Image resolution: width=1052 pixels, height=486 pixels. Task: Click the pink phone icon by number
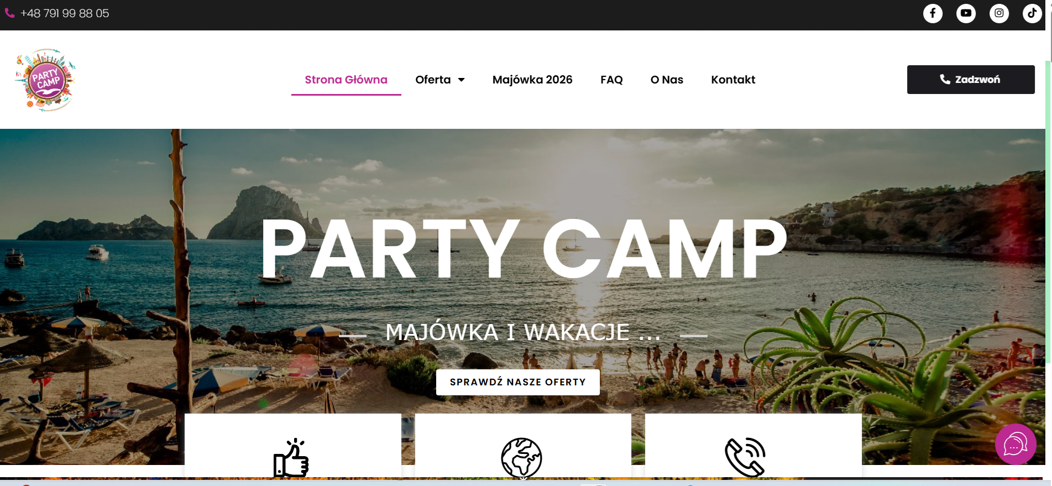(9, 13)
